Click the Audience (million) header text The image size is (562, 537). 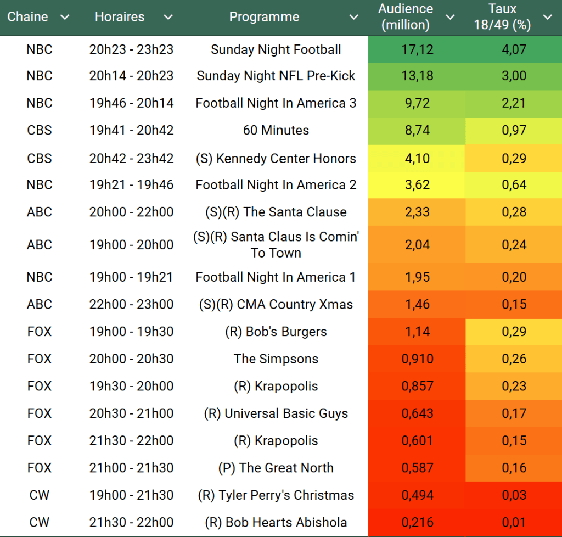click(406, 17)
